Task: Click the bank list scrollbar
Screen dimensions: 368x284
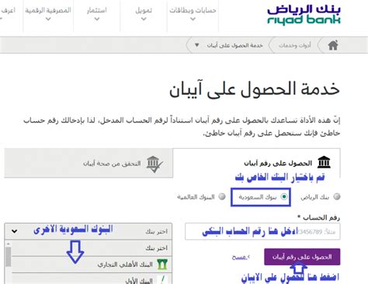Action: point(9,257)
